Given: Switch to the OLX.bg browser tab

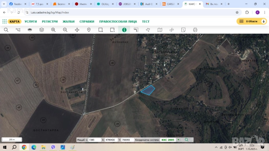Looking at the screenshot, I should point(105,4).
